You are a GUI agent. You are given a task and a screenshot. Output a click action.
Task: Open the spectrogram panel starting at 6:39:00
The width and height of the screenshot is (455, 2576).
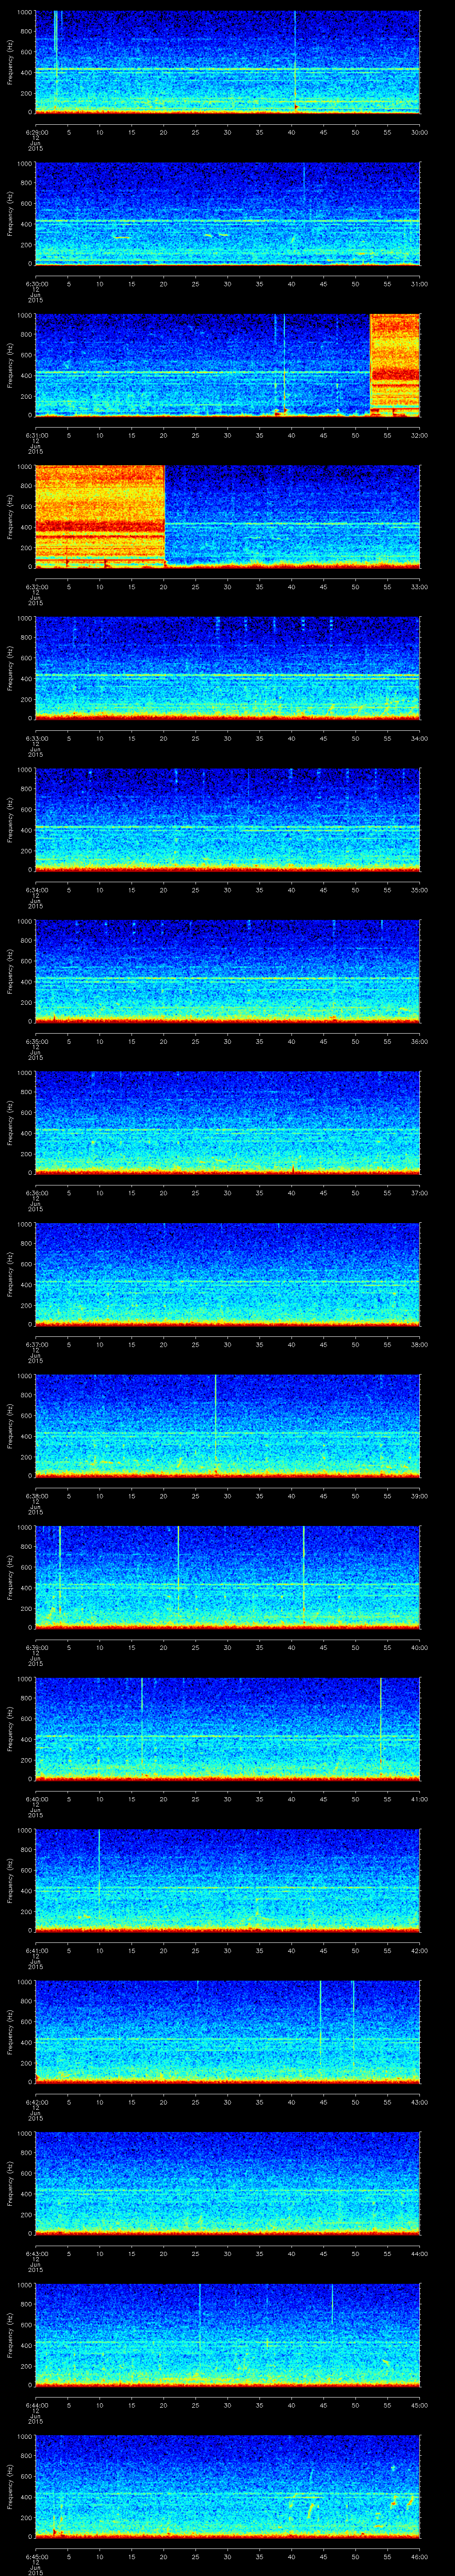[x=227, y=1577]
